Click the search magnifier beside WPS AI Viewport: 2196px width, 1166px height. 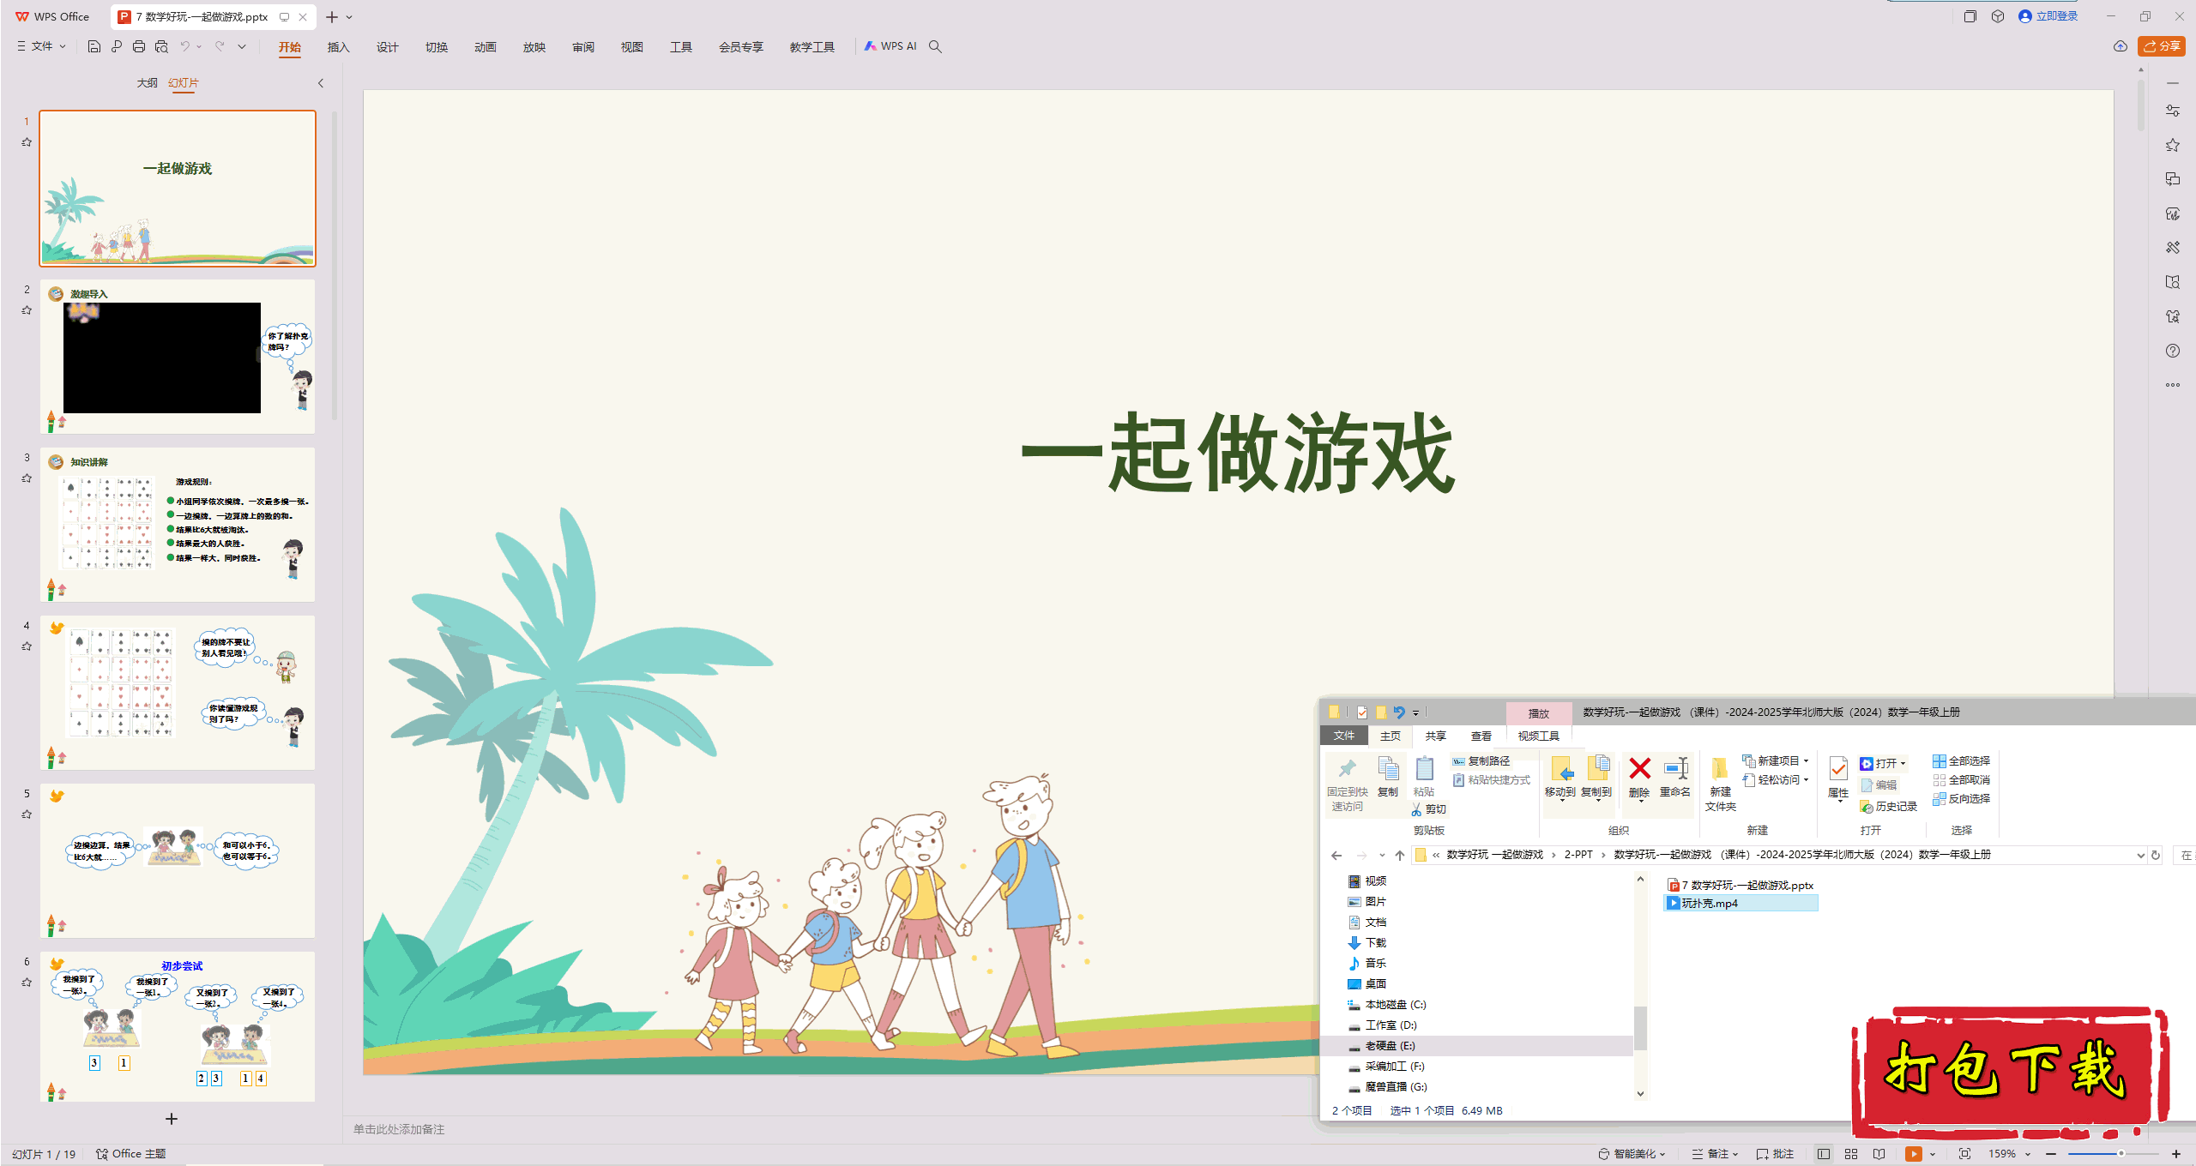tap(935, 46)
